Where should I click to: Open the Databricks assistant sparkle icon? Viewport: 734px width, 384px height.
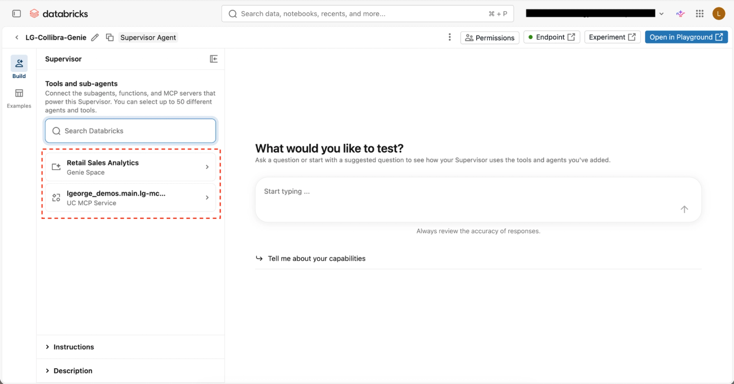click(680, 14)
